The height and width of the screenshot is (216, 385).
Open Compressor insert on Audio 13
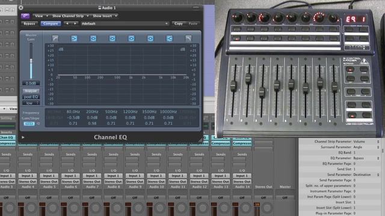(x=221, y=143)
